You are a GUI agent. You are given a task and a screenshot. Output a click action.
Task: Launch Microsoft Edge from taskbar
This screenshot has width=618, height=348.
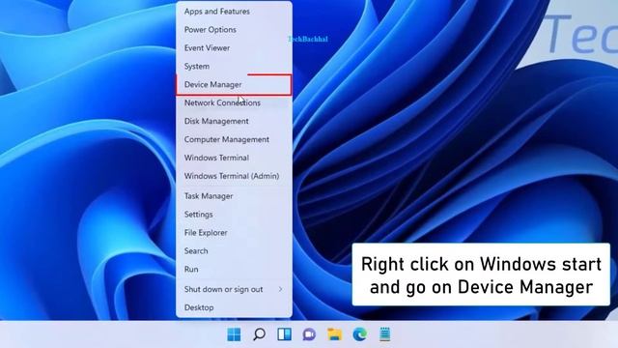coord(360,334)
